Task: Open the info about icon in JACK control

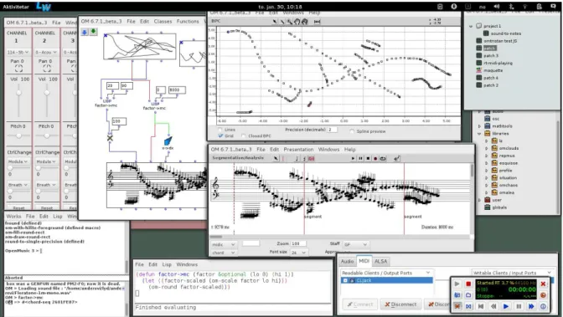Action: pyautogui.click(x=543, y=306)
